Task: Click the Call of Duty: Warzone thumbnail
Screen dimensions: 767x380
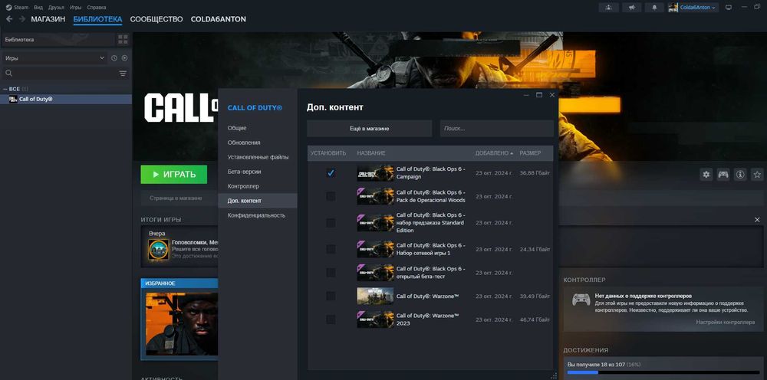Action: tap(375, 296)
